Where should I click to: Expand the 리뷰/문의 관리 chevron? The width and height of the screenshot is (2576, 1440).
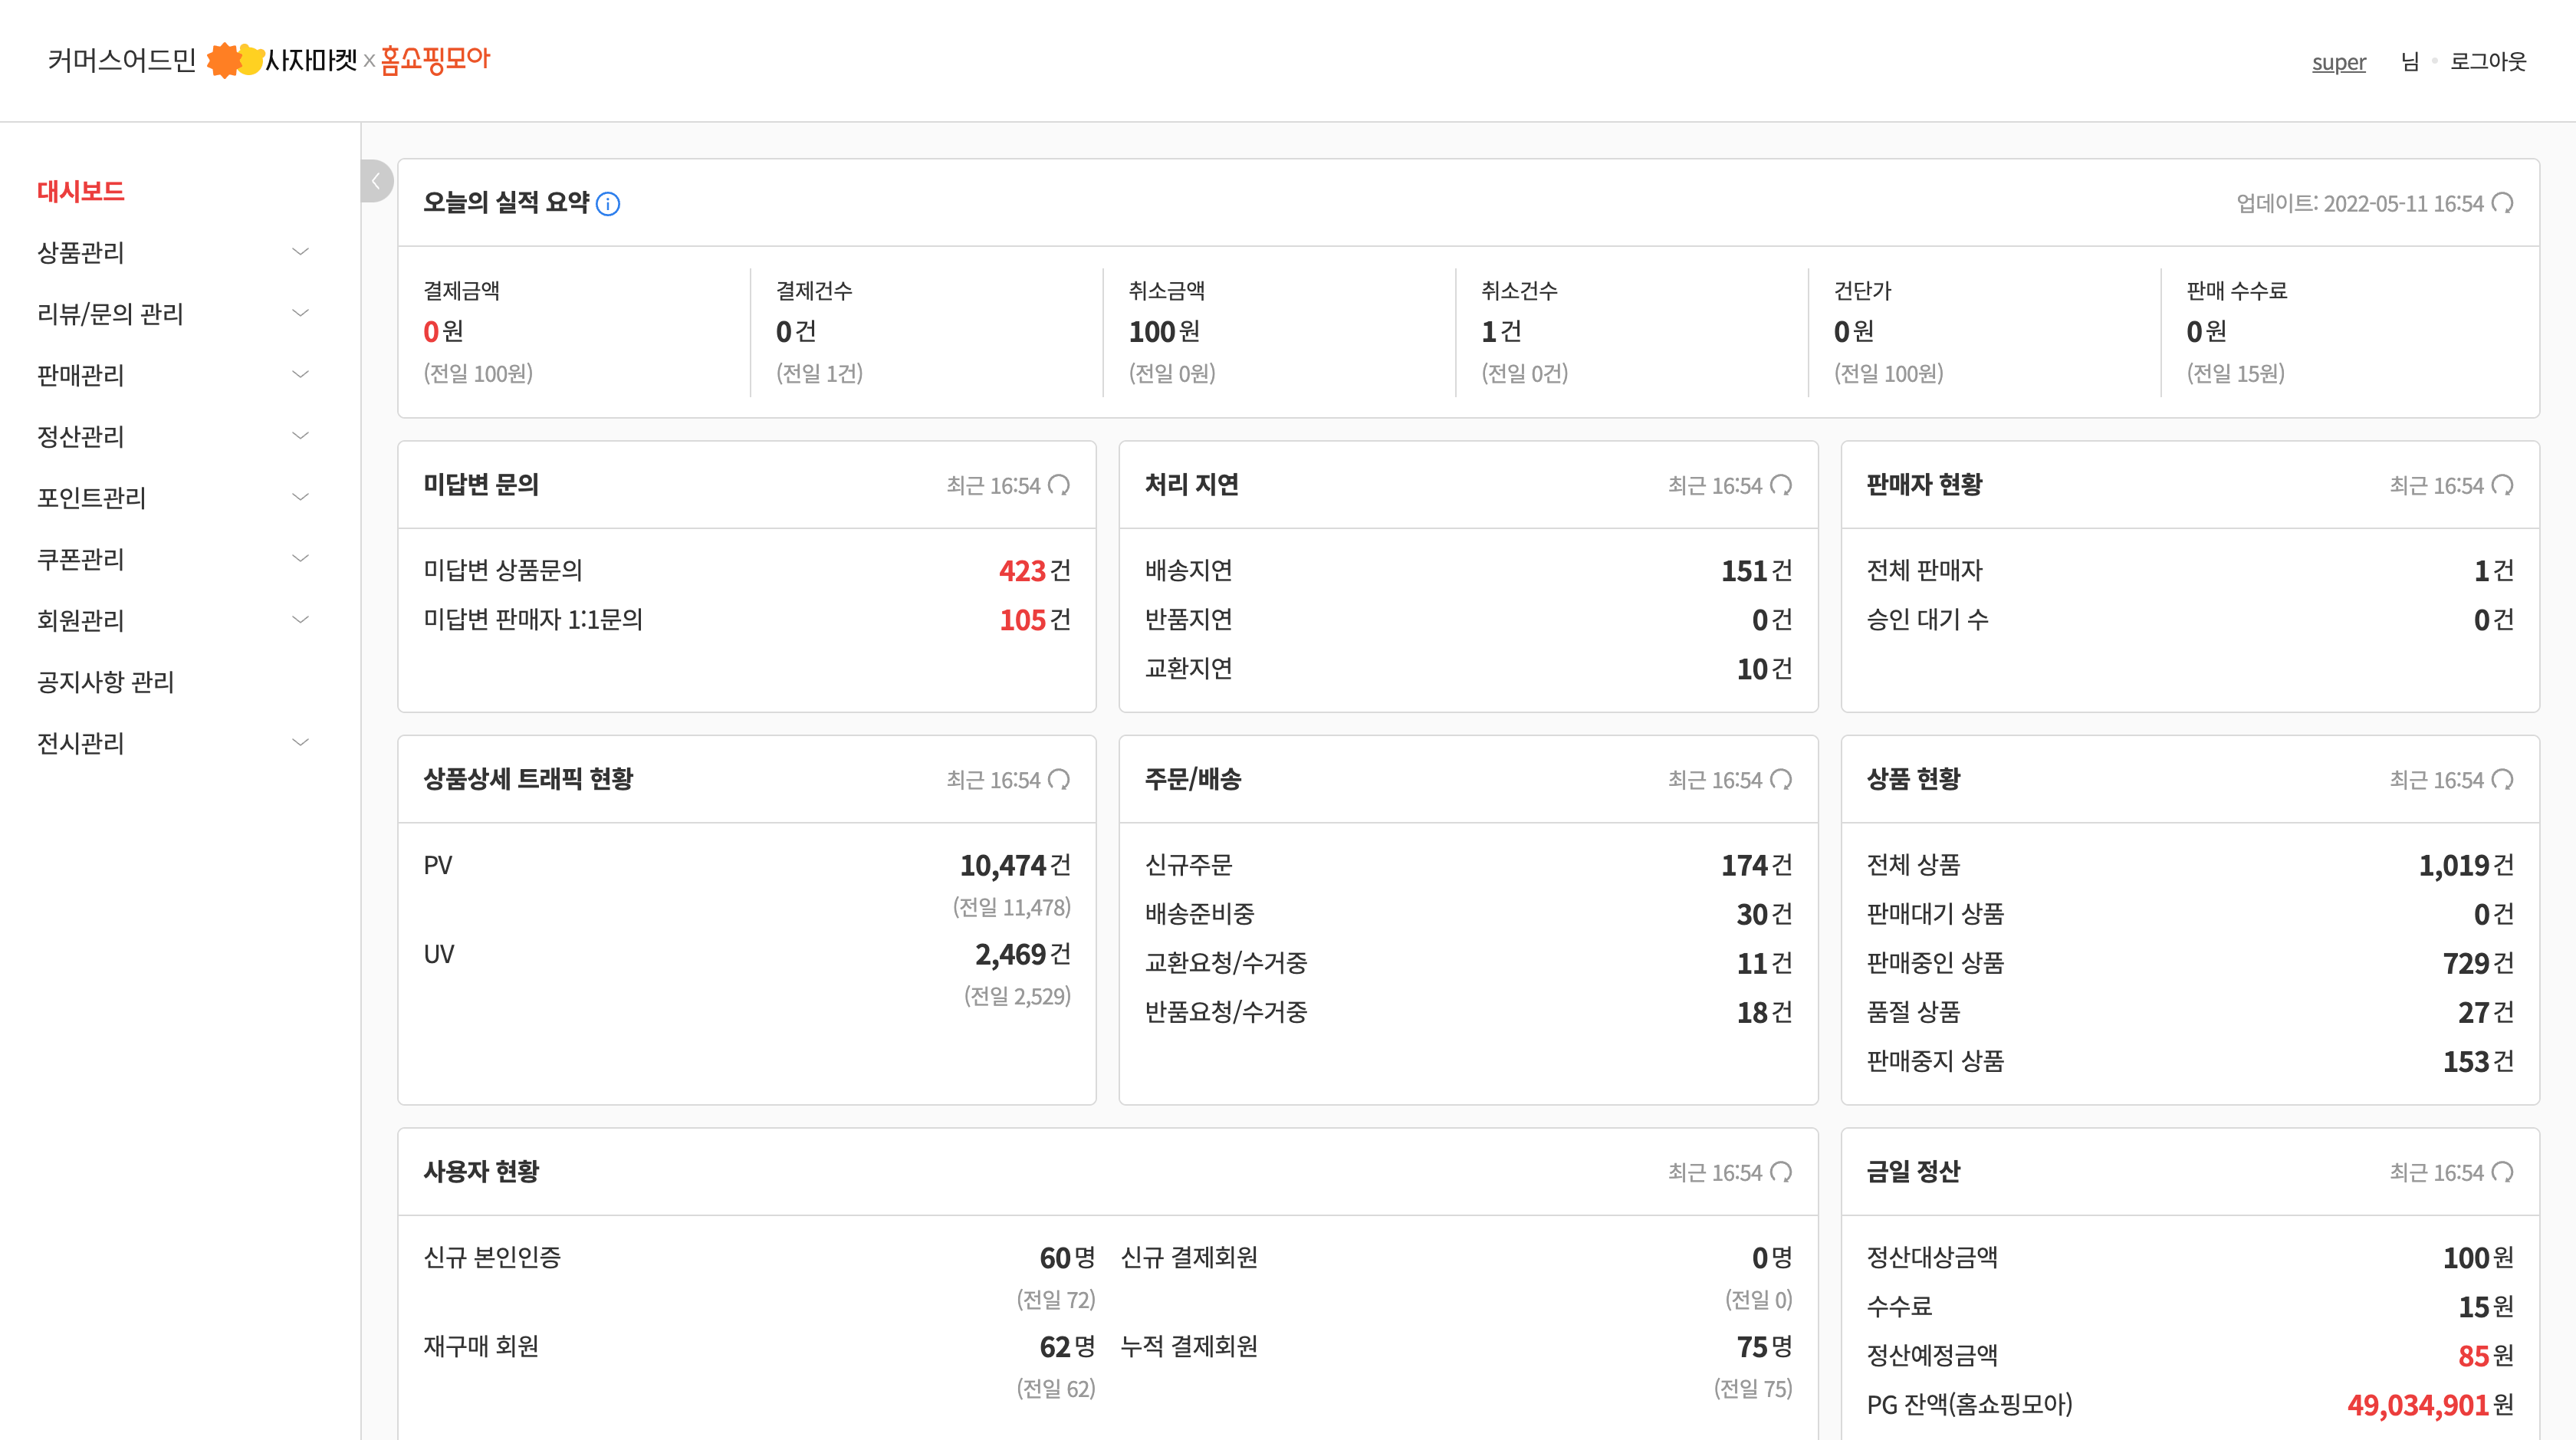300,313
